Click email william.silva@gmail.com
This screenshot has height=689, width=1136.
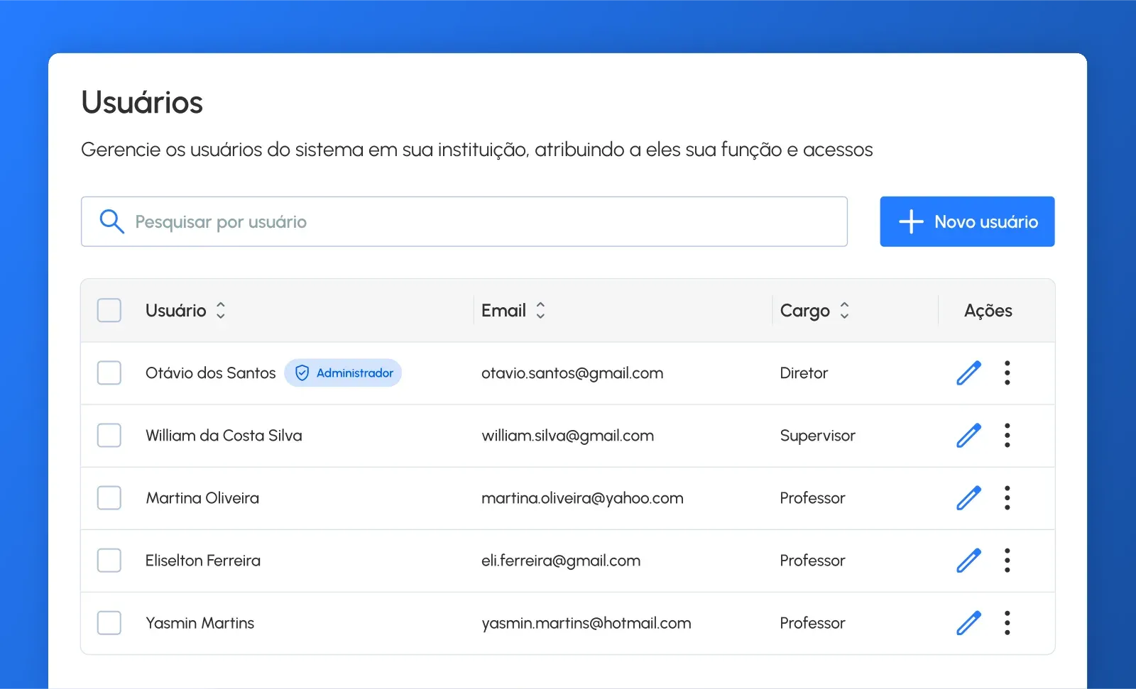pos(567,435)
